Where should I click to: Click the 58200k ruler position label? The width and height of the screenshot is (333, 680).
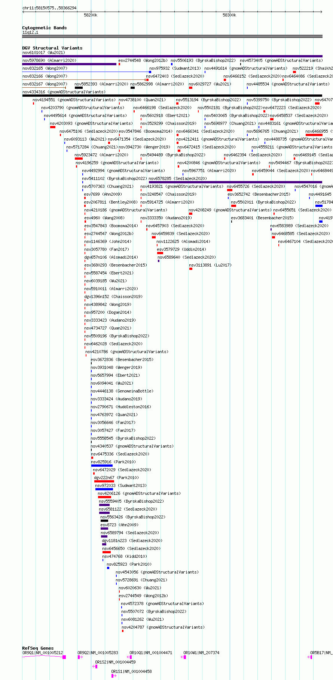[91, 15]
